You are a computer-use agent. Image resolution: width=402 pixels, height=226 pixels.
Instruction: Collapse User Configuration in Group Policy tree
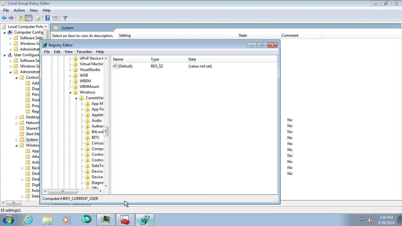point(4,55)
